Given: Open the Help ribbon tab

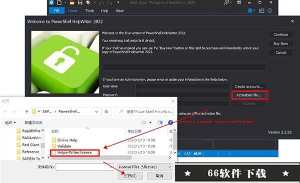Looking at the screenshot, I should coord(105,10).
